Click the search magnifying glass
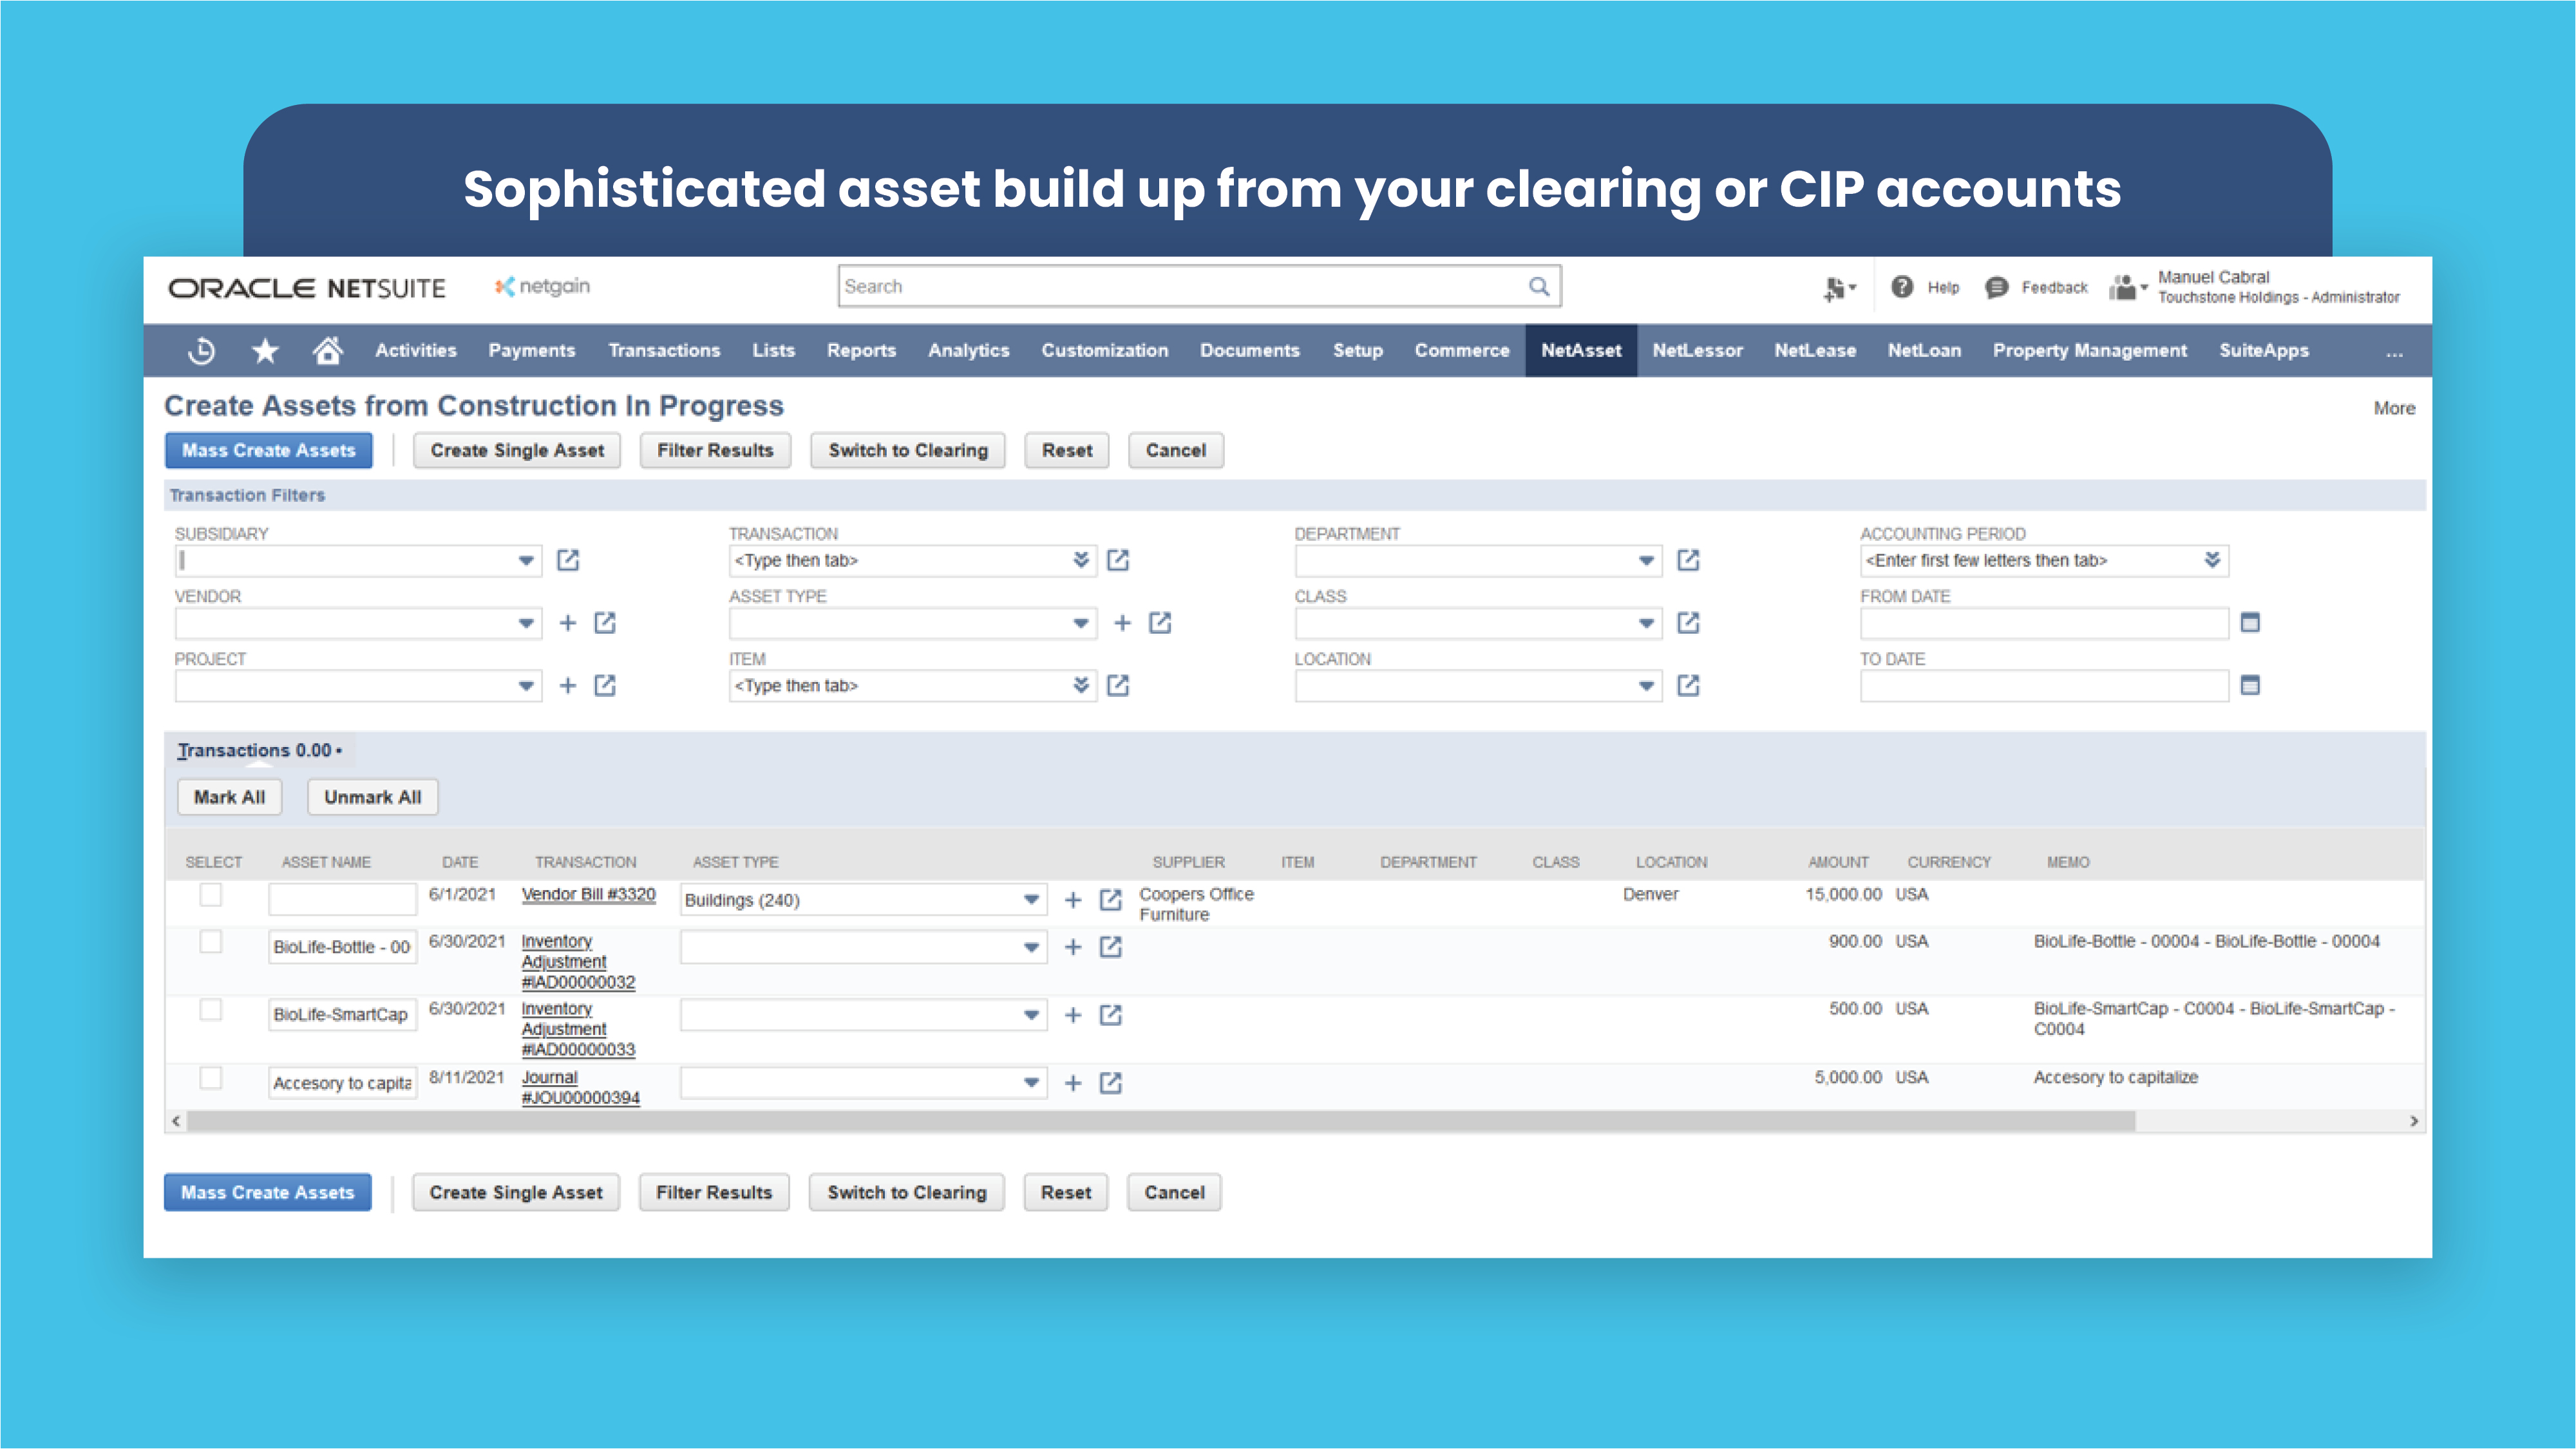The image size is (2576, 1449). (x=1537, y=285)
